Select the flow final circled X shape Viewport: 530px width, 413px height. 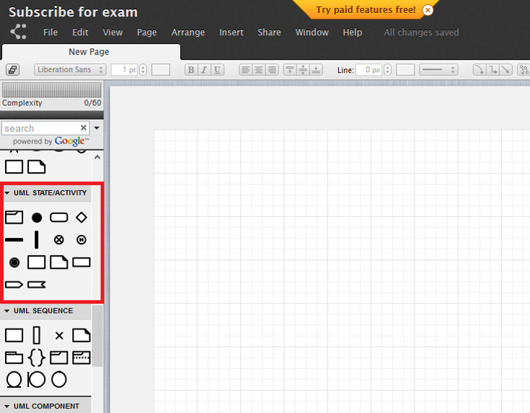[59, 240]
